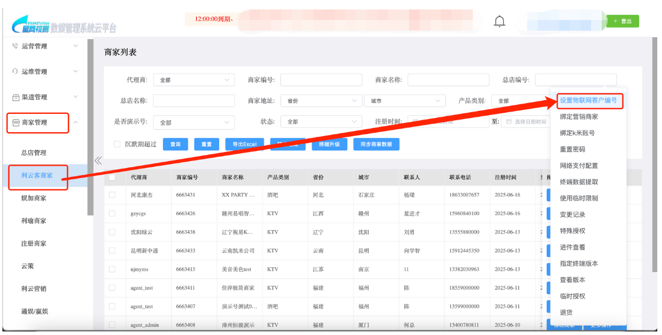Click the 商家名称 input field
Screen dimensions: 662x335
[449, 80]
